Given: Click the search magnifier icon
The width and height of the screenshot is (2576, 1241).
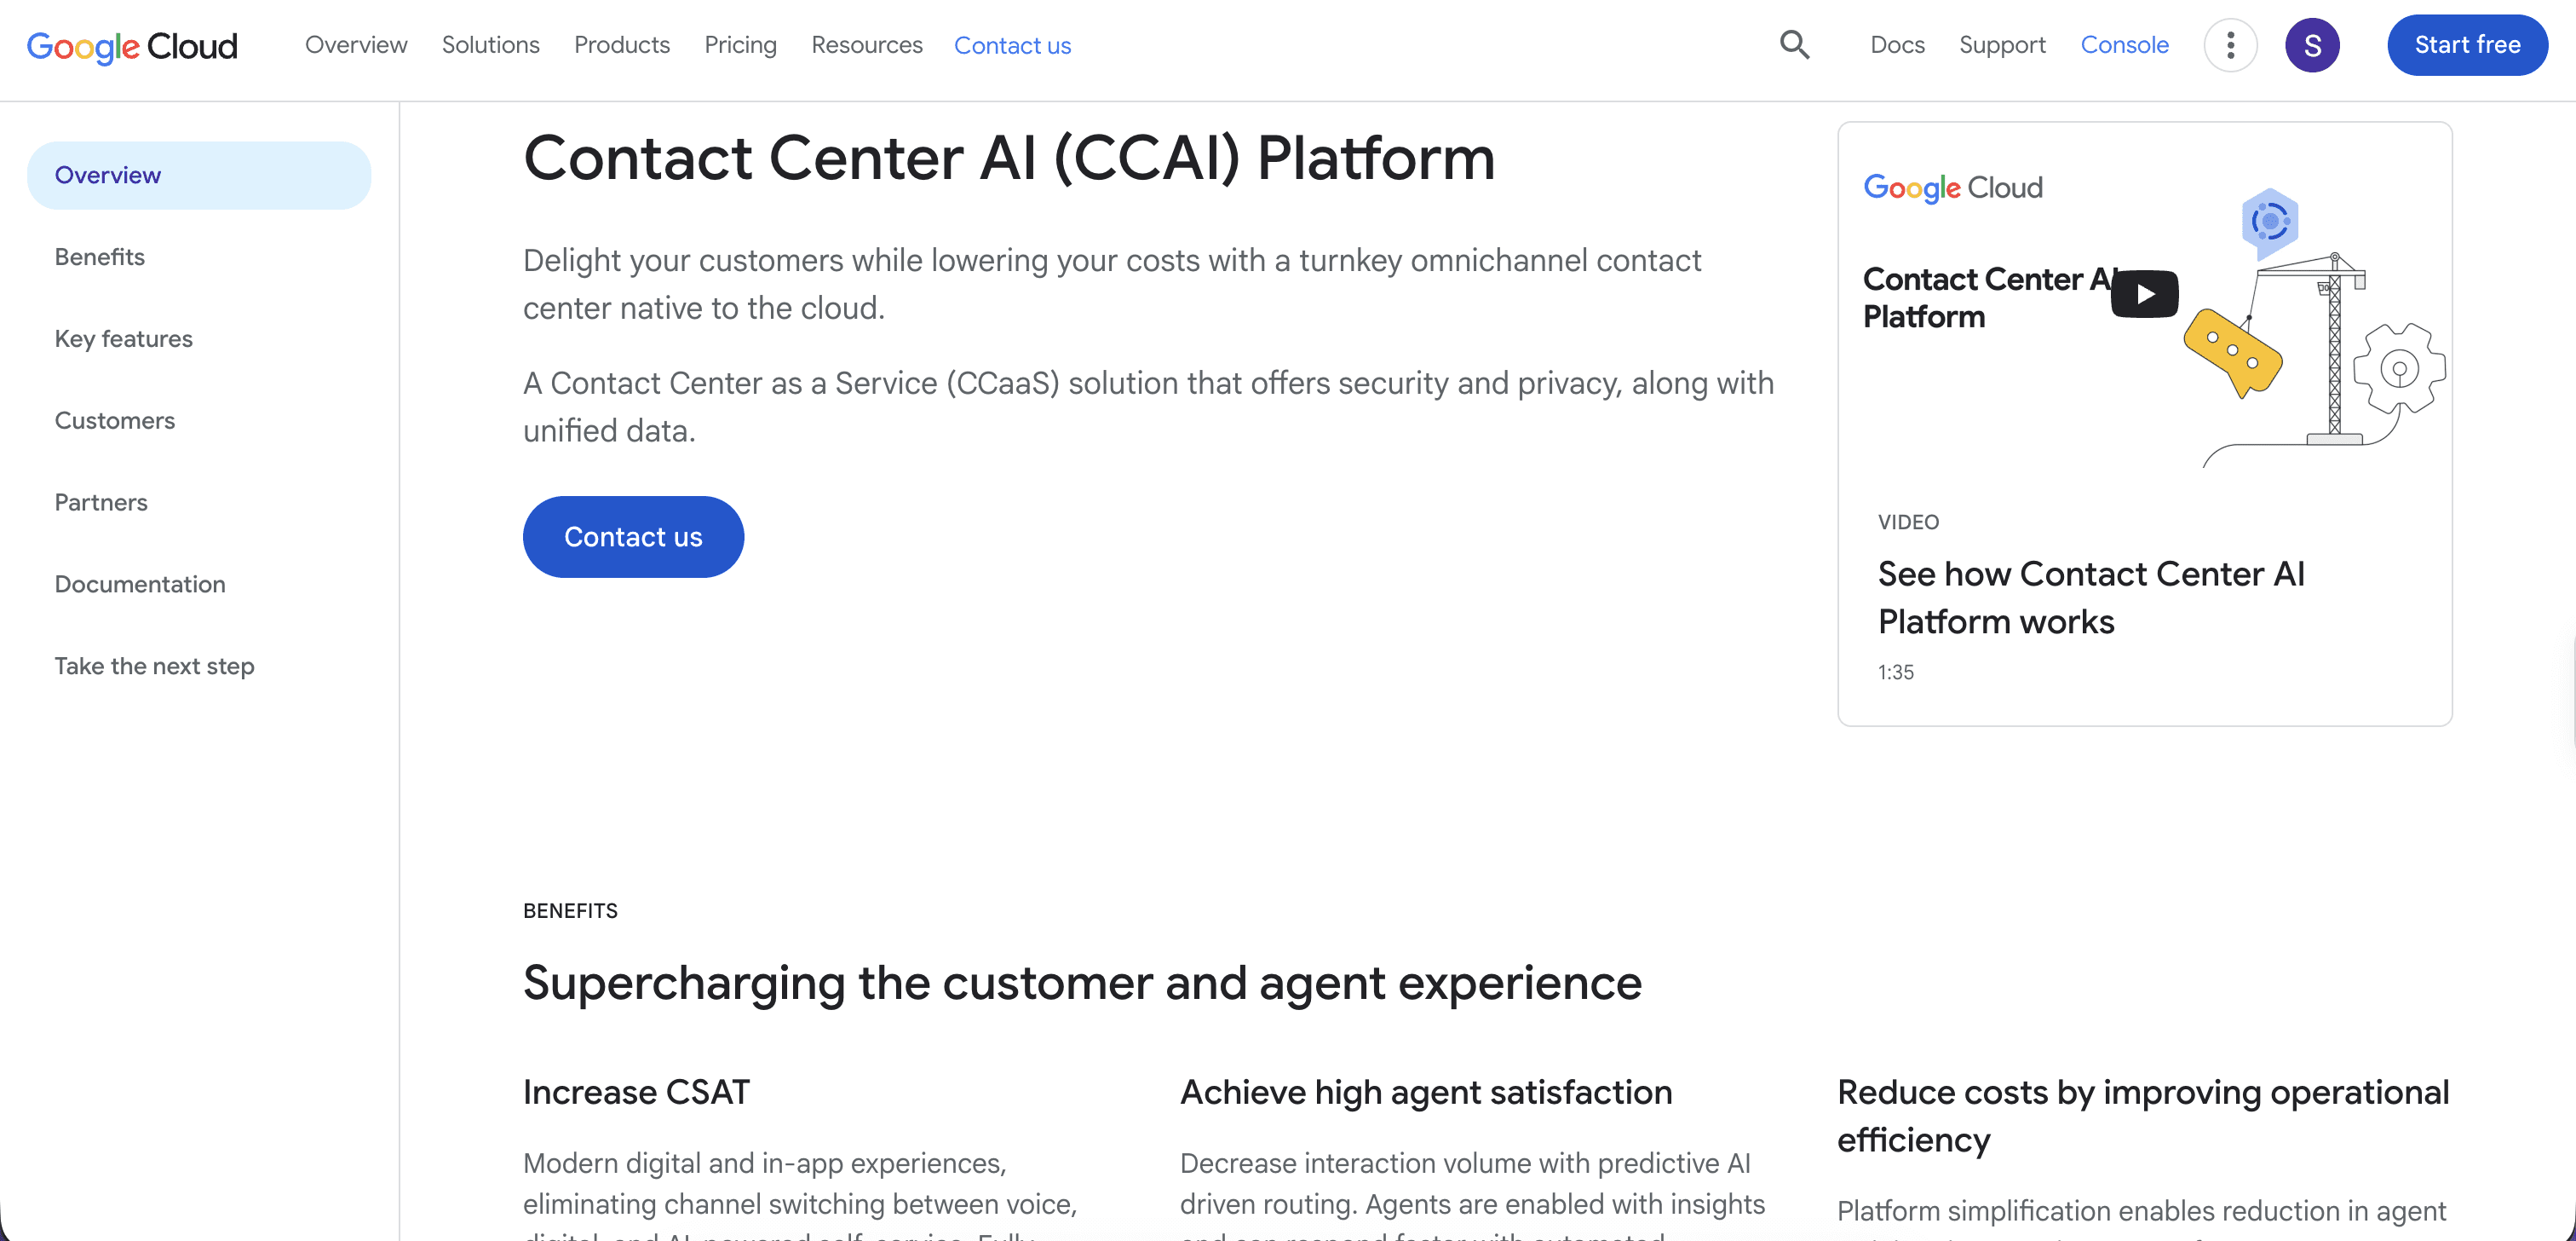Looking at the screenshot, I should coord(1795,45).
